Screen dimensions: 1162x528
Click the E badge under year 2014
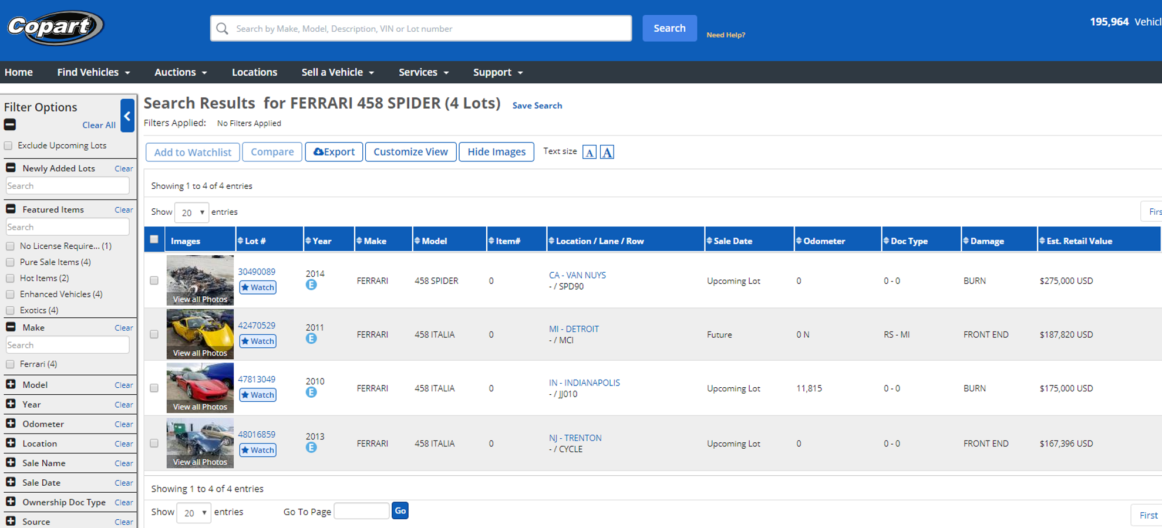click(311, 285)
